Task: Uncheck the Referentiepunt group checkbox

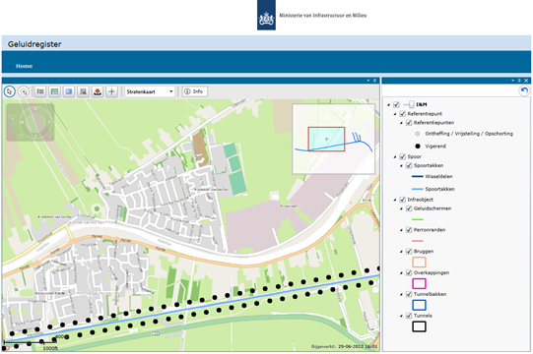Action: (403, 114)
